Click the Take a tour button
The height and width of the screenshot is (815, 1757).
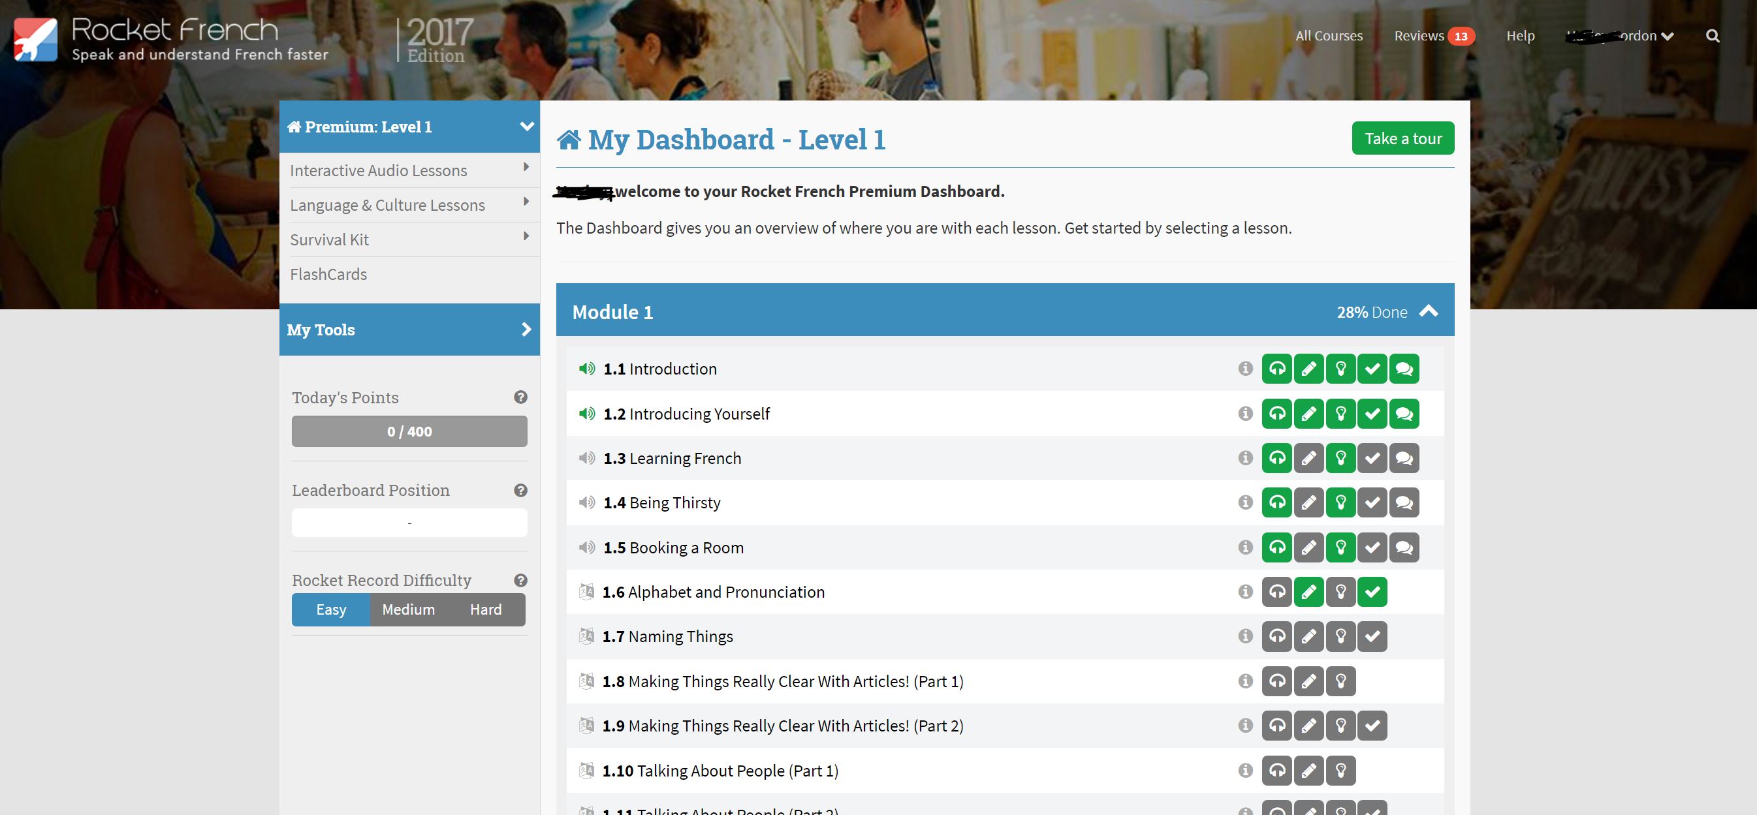1403,138
